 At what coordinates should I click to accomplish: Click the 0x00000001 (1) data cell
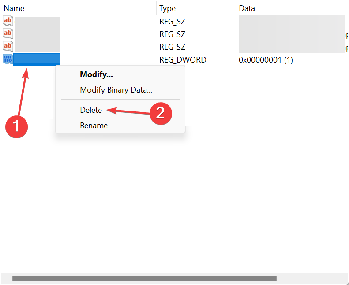(266, 60)
